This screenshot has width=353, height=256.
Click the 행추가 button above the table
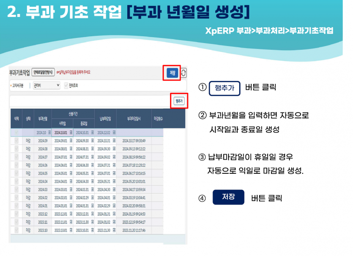click(178, 101)
